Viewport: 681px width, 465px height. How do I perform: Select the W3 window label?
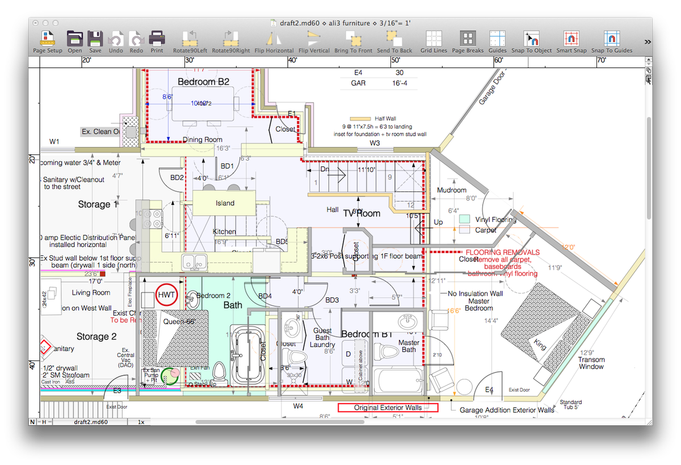pos(375,143)
